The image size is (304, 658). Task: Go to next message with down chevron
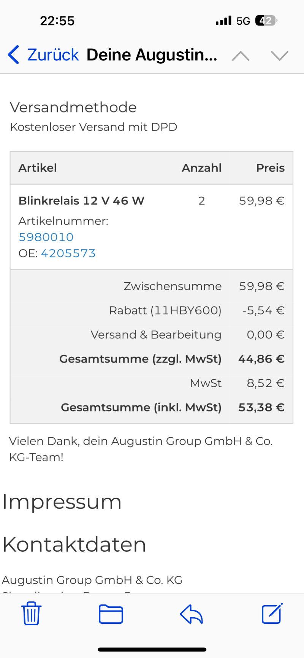(x=280, y=56)
